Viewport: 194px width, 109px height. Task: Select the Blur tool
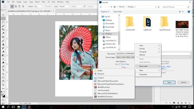3,59
